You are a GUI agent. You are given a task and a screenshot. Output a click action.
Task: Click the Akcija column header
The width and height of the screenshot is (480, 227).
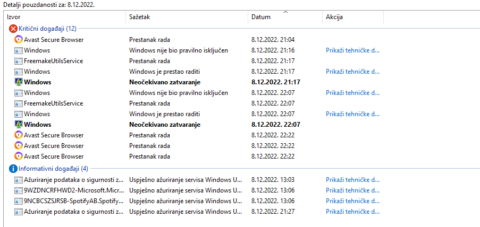pos(352,17)
